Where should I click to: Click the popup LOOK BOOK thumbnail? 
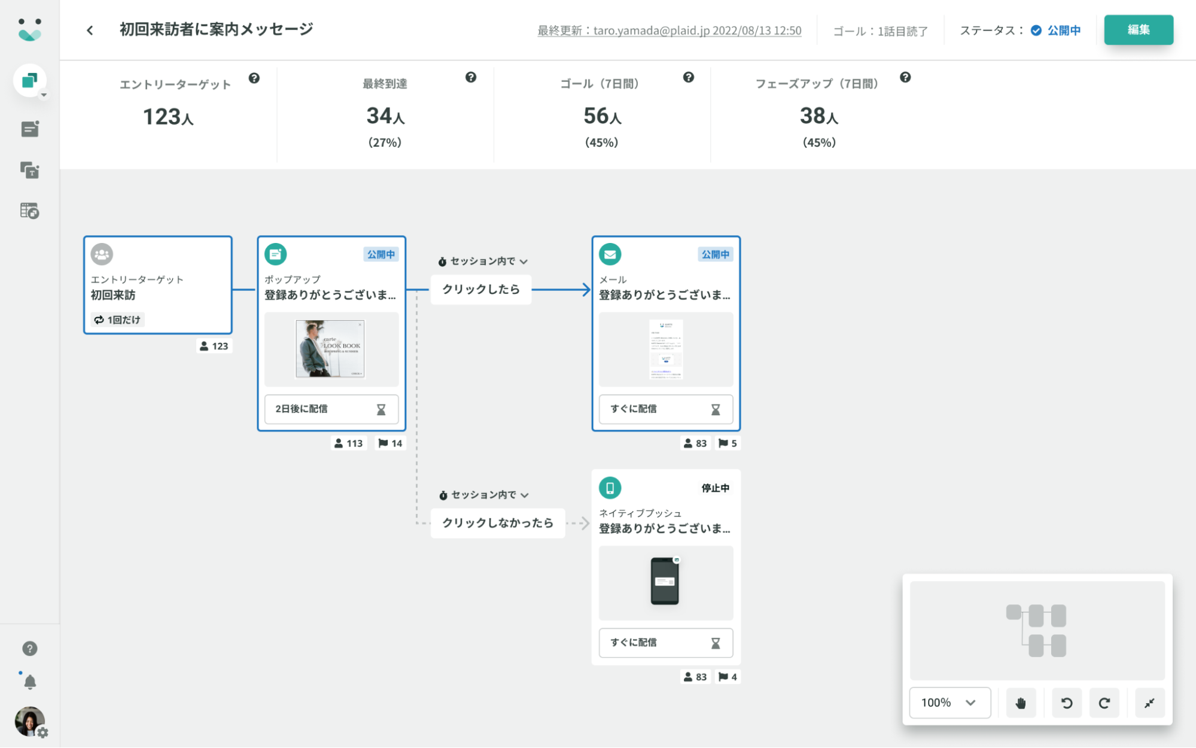click(x=330, y=348)
